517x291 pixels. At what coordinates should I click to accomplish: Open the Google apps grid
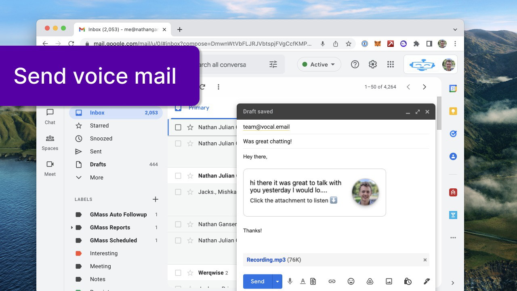point(390,64)
